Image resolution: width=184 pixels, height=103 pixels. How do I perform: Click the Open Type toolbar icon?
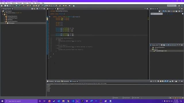point(34,6)
